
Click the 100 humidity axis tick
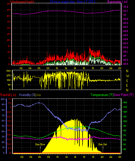(3, 99)
